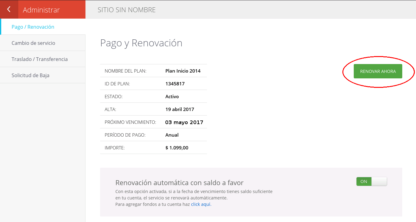Click the Administrar header title
This screenshot has height=222, width=416.
coord(41,10)
